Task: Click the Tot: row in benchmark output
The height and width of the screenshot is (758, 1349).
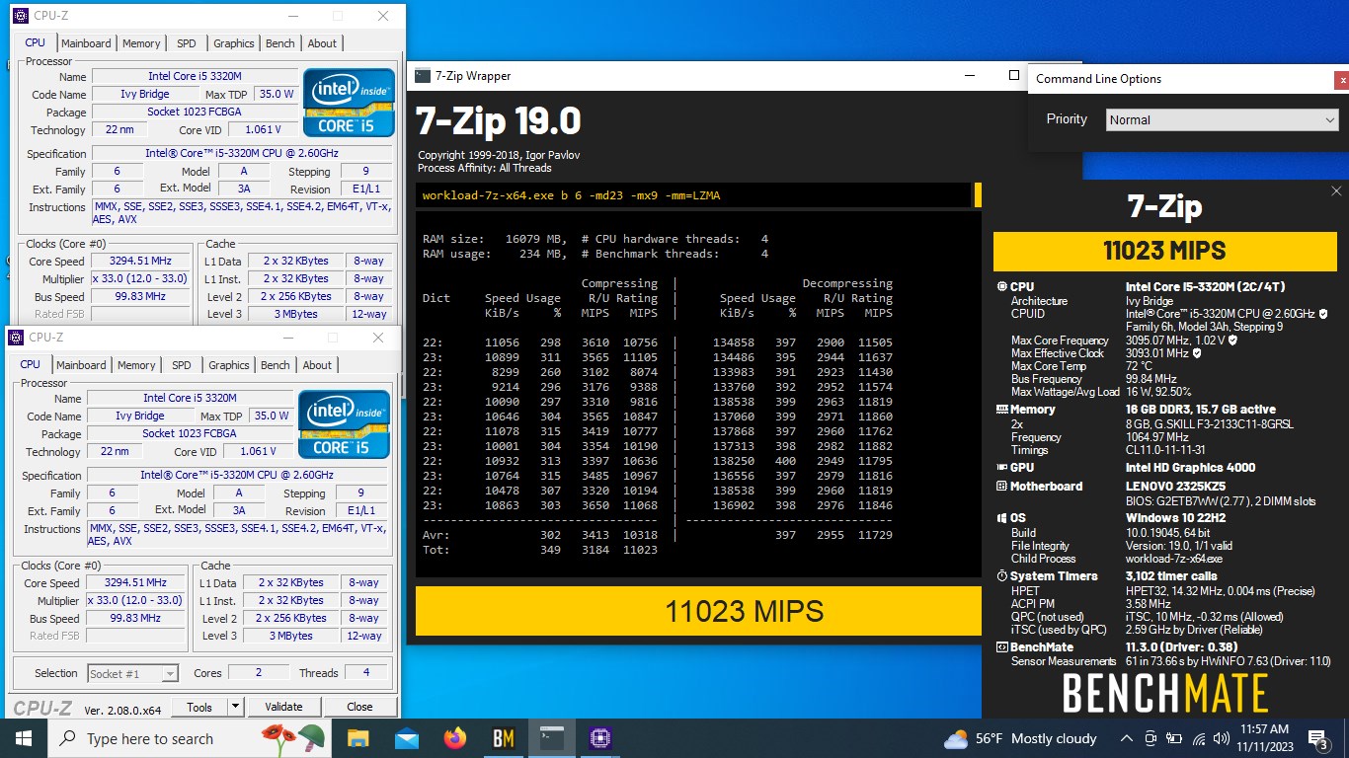Action: tap(540, 550)
